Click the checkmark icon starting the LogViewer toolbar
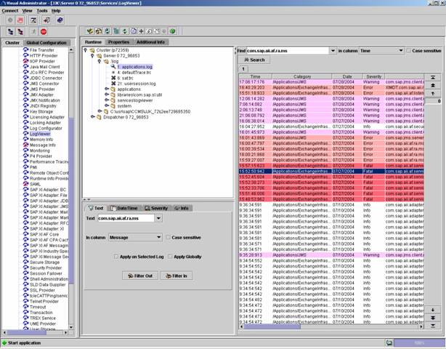 pos(90,31)
